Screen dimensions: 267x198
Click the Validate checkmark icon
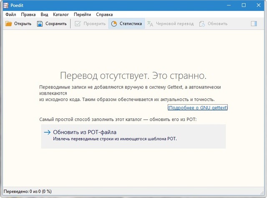(78, 24)
